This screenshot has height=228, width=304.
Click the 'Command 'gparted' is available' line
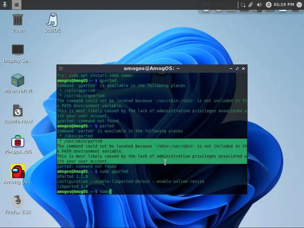121,86
